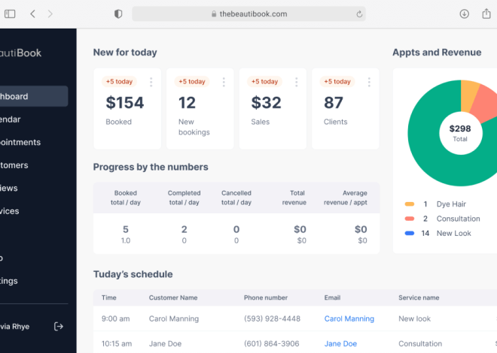Open the Appointments sidebar item
Image resolution: width=497 pixels, height=353 pixels.
point(20,142)
